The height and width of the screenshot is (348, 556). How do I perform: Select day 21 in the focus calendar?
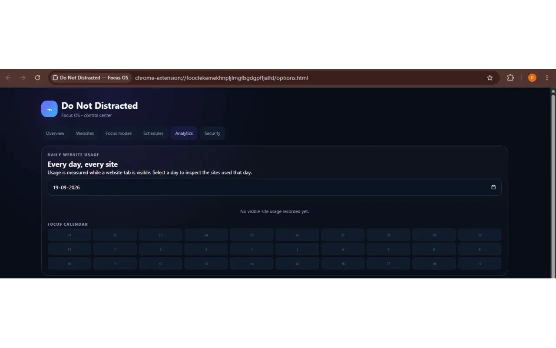click(69, 235)
